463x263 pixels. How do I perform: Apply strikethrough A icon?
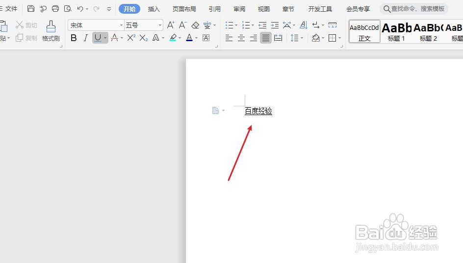point(115,38)
